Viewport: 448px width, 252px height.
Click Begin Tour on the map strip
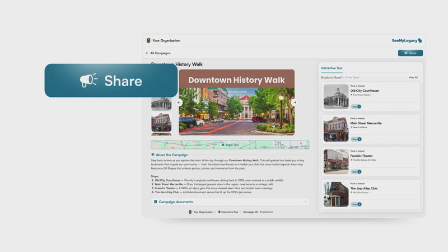click(x=230, y=144)
